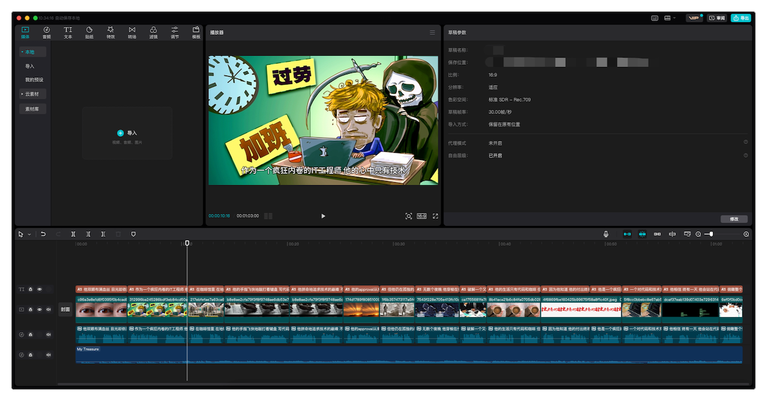The height and width of the screenshot is (401, 767).
Task: Enter fullscreen preview mode
Action: coord(435,216)
